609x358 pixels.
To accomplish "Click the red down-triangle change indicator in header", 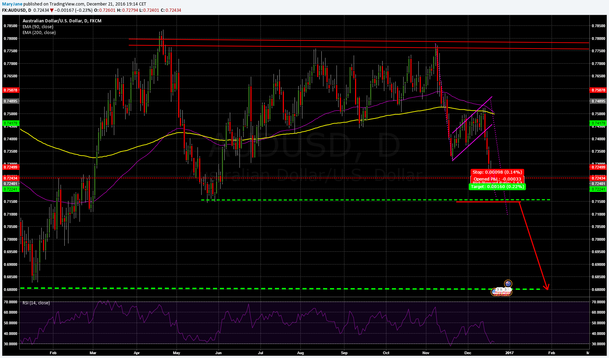I will pos(52,10).
